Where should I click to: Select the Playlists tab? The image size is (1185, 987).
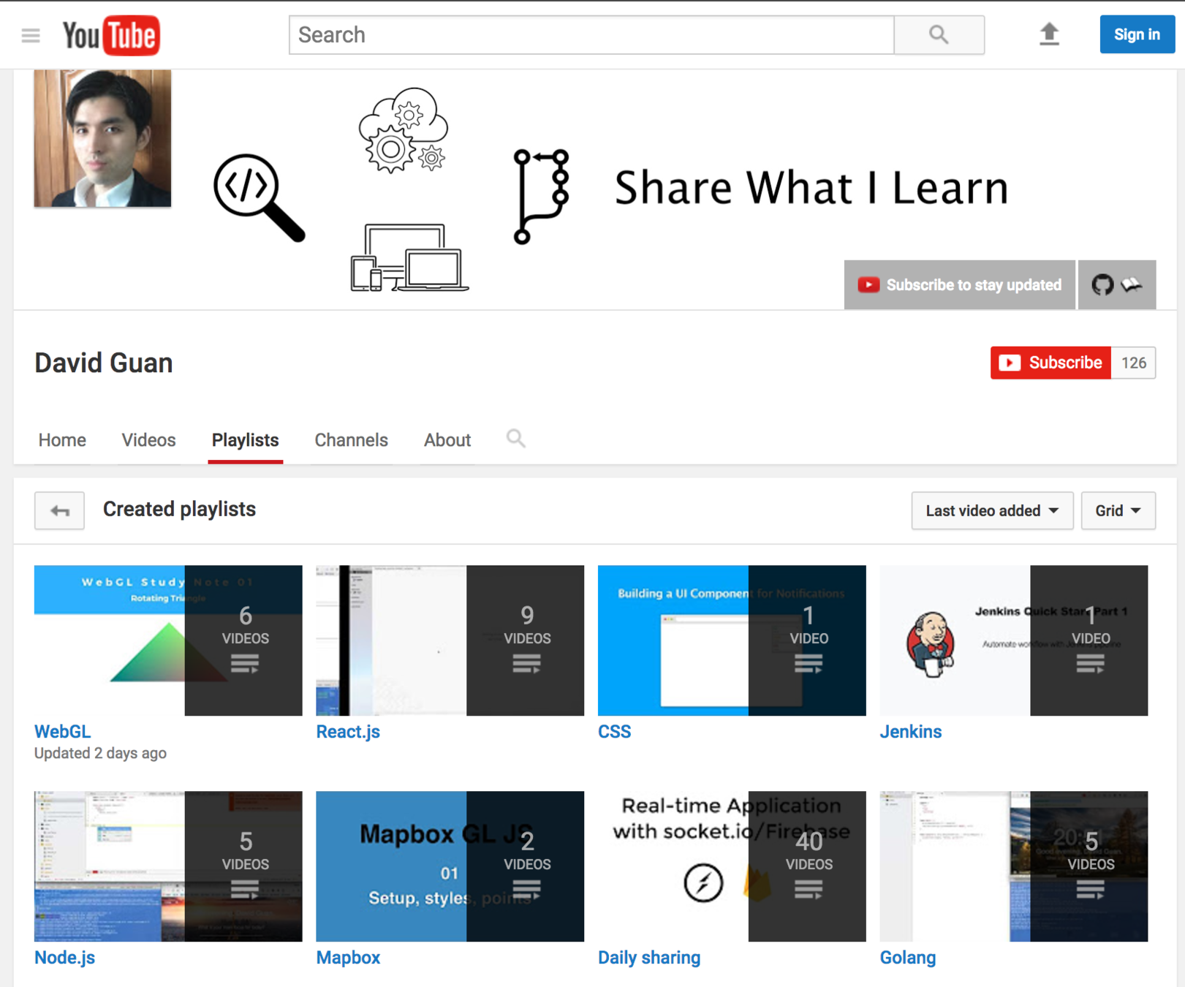[245, 440]
